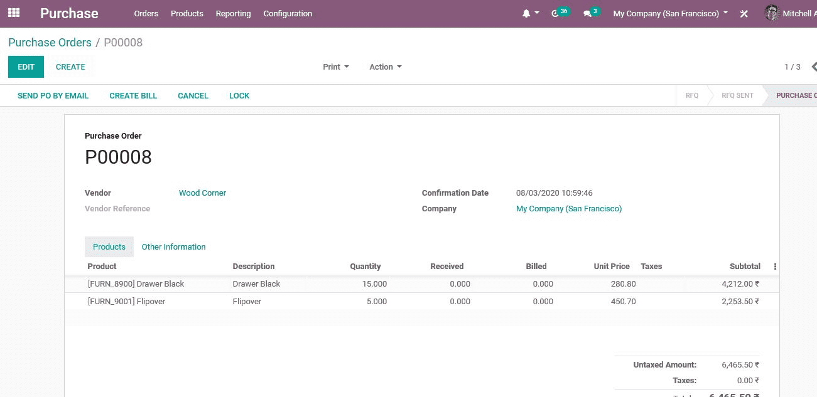
Task: Click the CREATE button
Action: (70, 66)
